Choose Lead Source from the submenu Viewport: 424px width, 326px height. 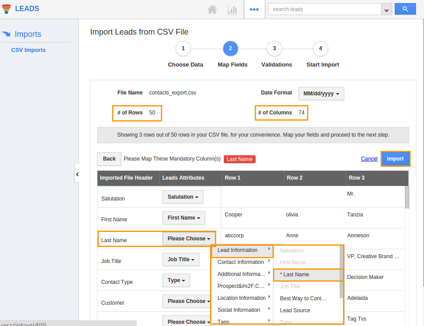tap(307, 310)
